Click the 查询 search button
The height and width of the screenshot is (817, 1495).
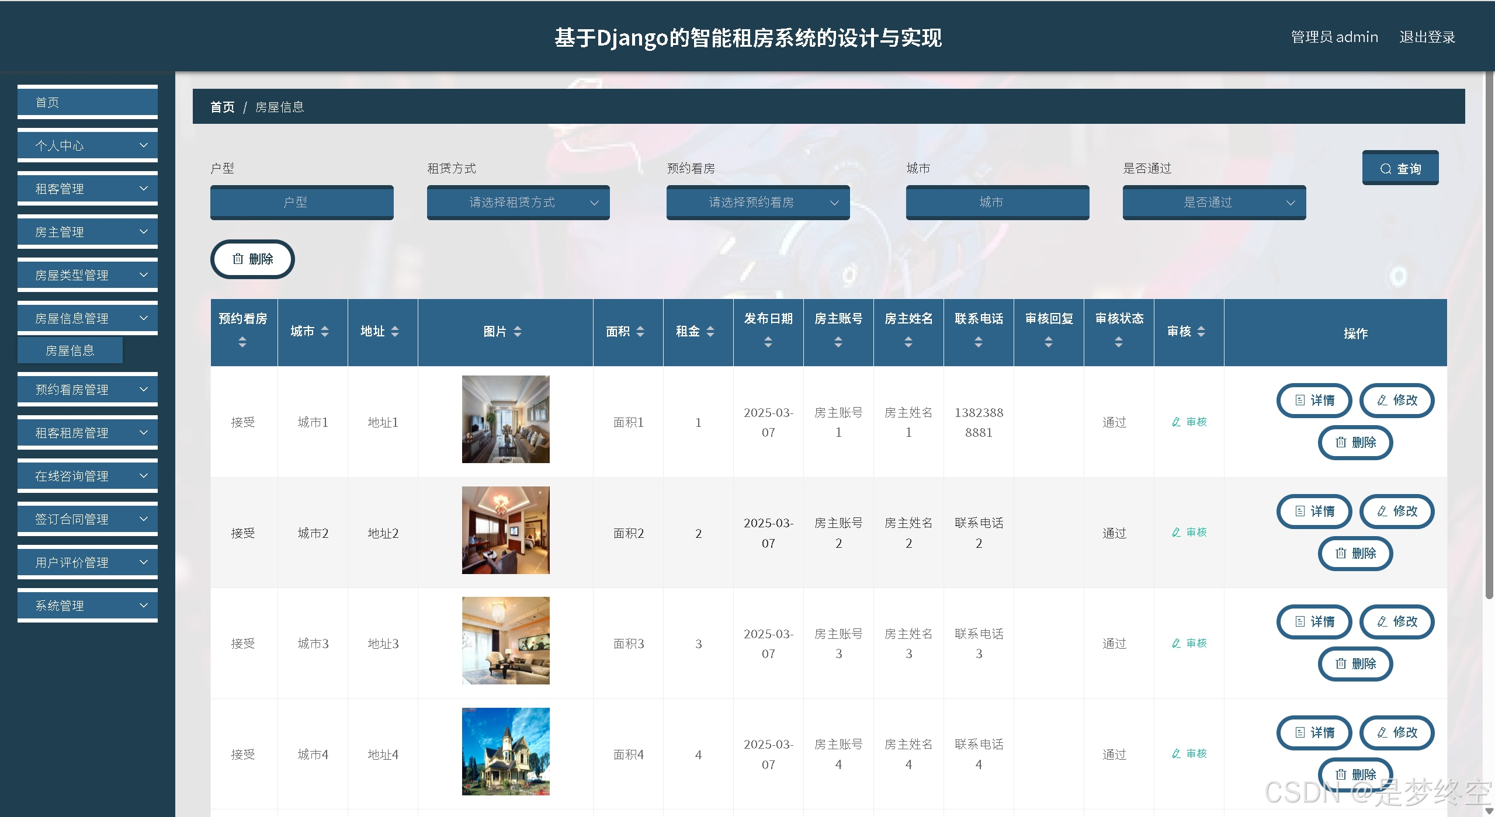click(1400, 168)
